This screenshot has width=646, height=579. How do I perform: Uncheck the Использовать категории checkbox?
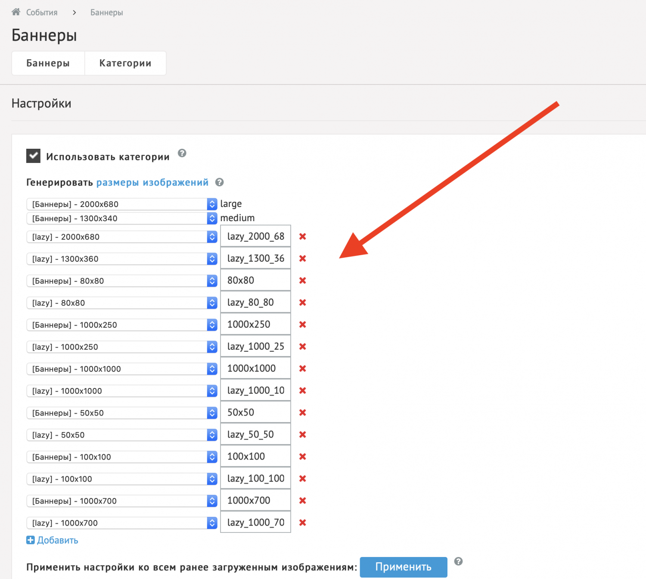pos(34,156)
